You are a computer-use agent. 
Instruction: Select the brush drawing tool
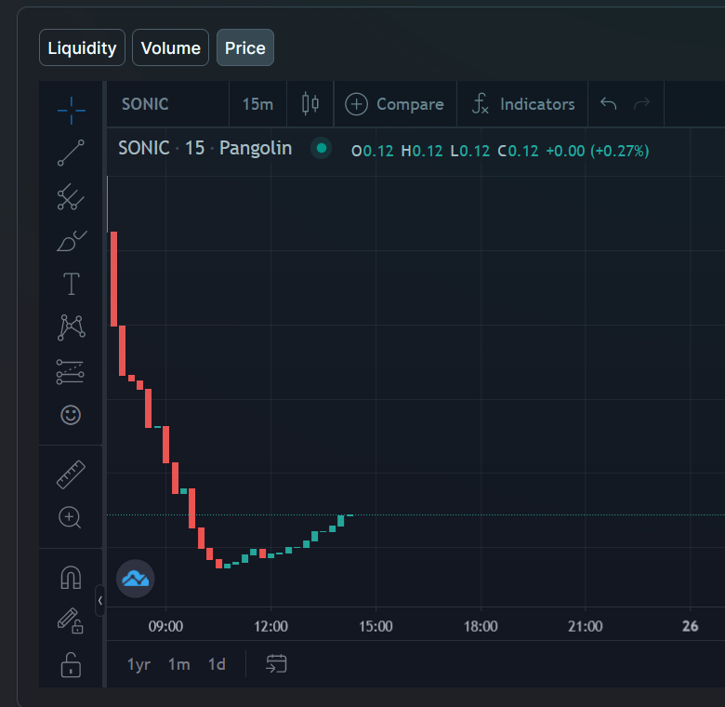(72, 241)
